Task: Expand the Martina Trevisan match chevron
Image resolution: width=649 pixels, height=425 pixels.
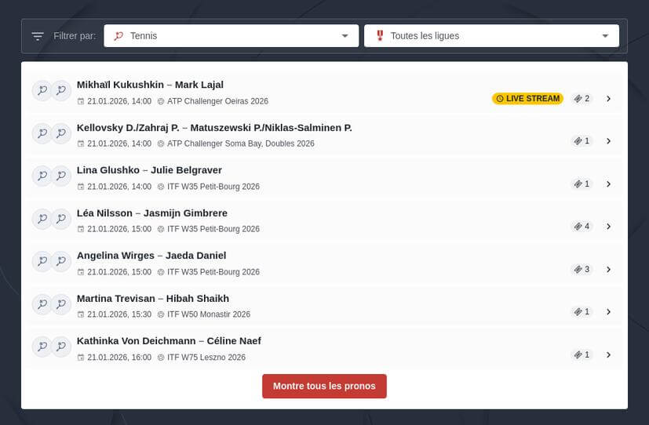Action: (608, 312)
